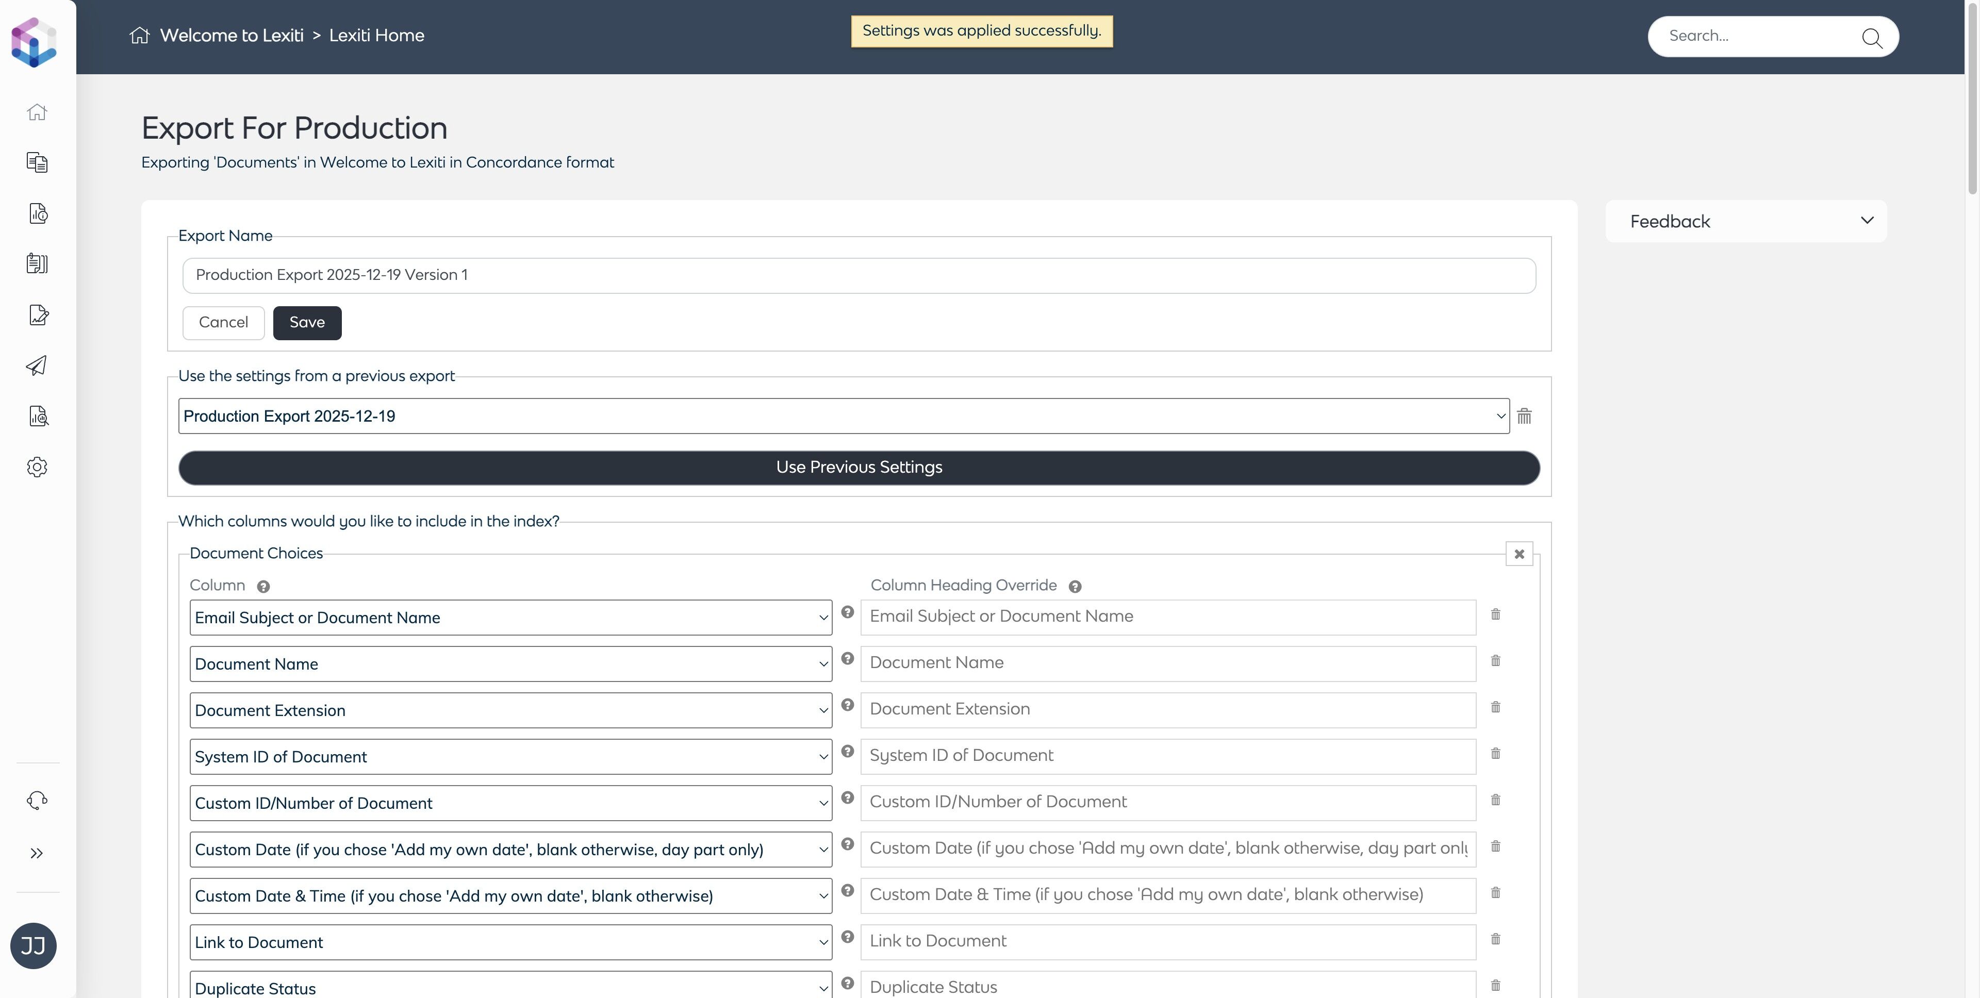Expand sidebar with double chevron icon
This screenshot has width=1980, height=998.
[x=37, y=853]
